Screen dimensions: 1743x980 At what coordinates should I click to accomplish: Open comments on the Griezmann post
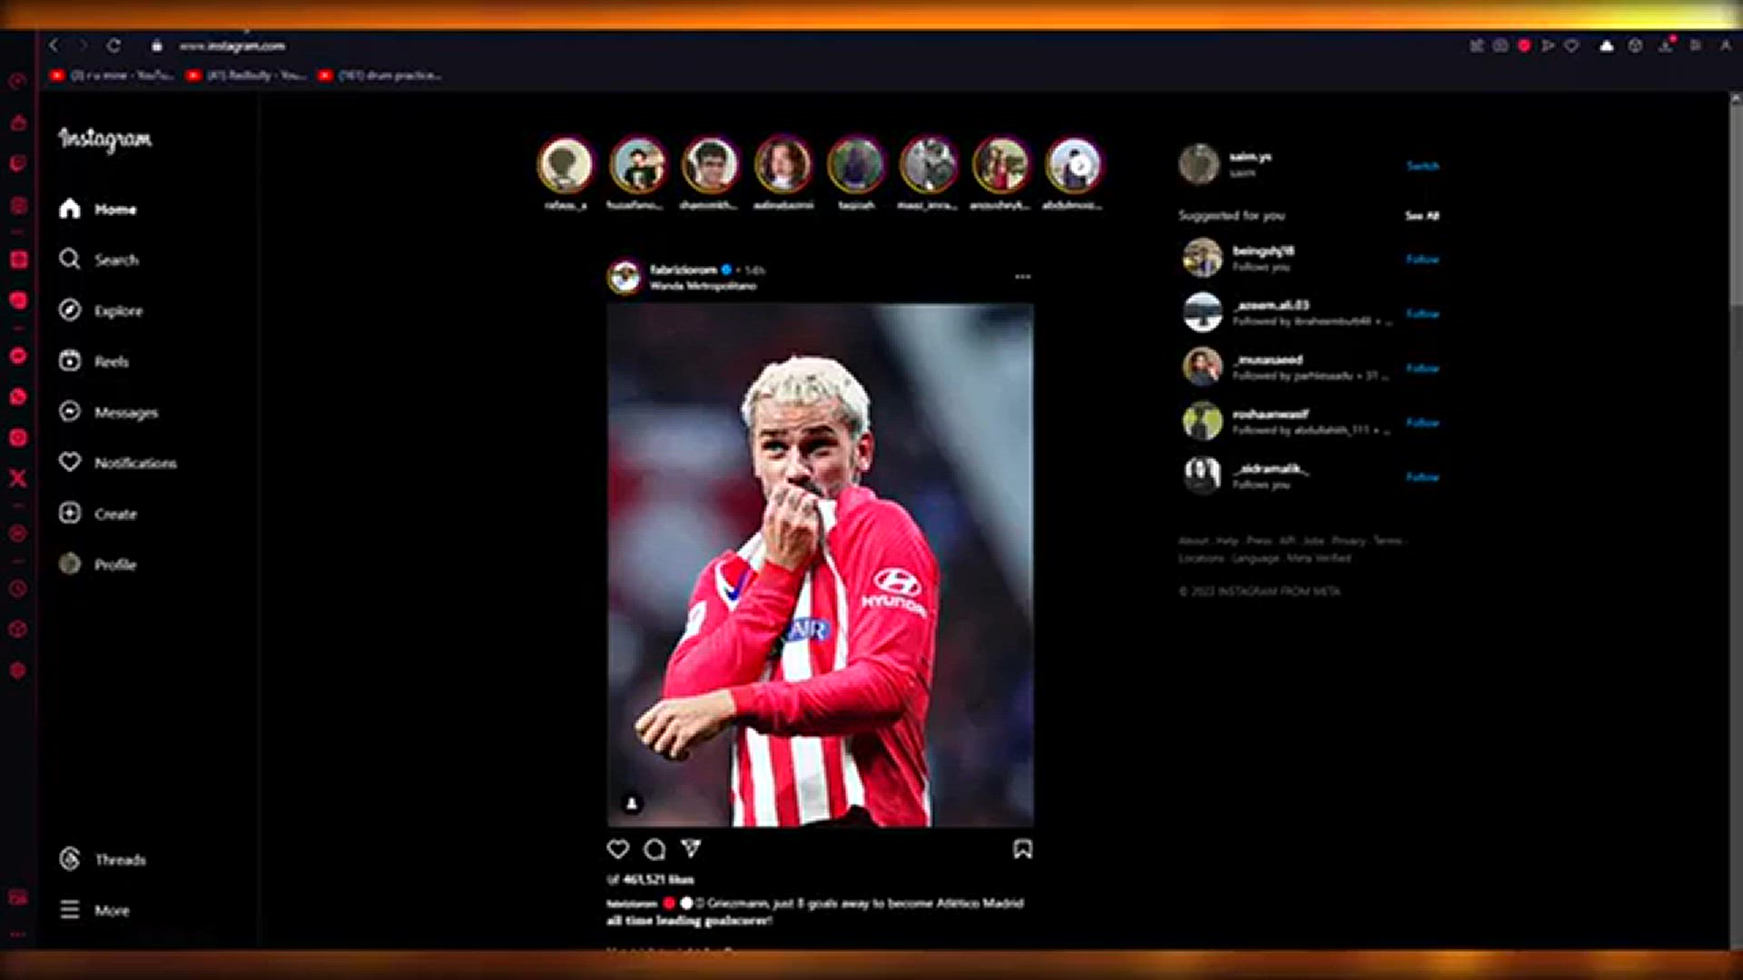click(655, 849)
